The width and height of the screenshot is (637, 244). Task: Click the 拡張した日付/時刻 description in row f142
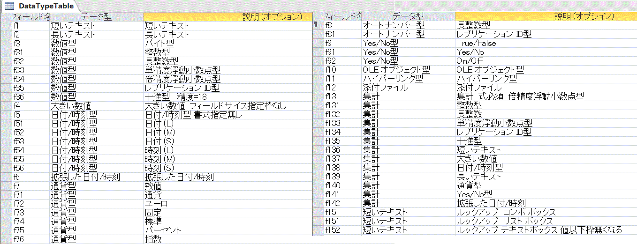[546, 203]
